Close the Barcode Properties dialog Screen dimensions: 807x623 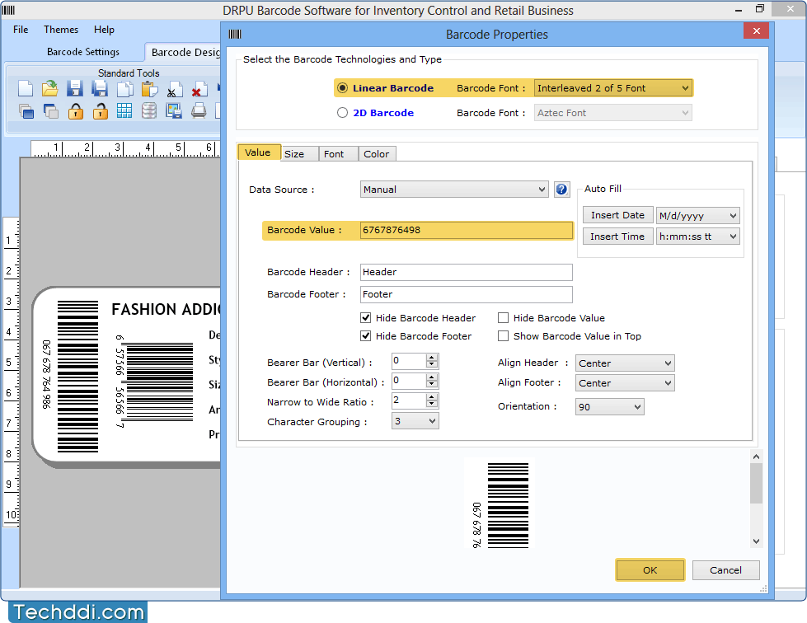756,30
